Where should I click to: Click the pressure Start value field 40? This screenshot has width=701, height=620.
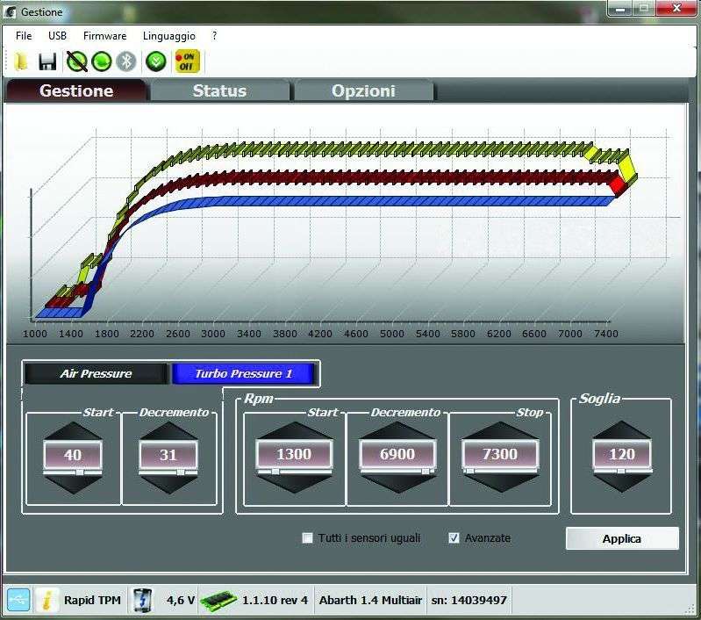73,455
